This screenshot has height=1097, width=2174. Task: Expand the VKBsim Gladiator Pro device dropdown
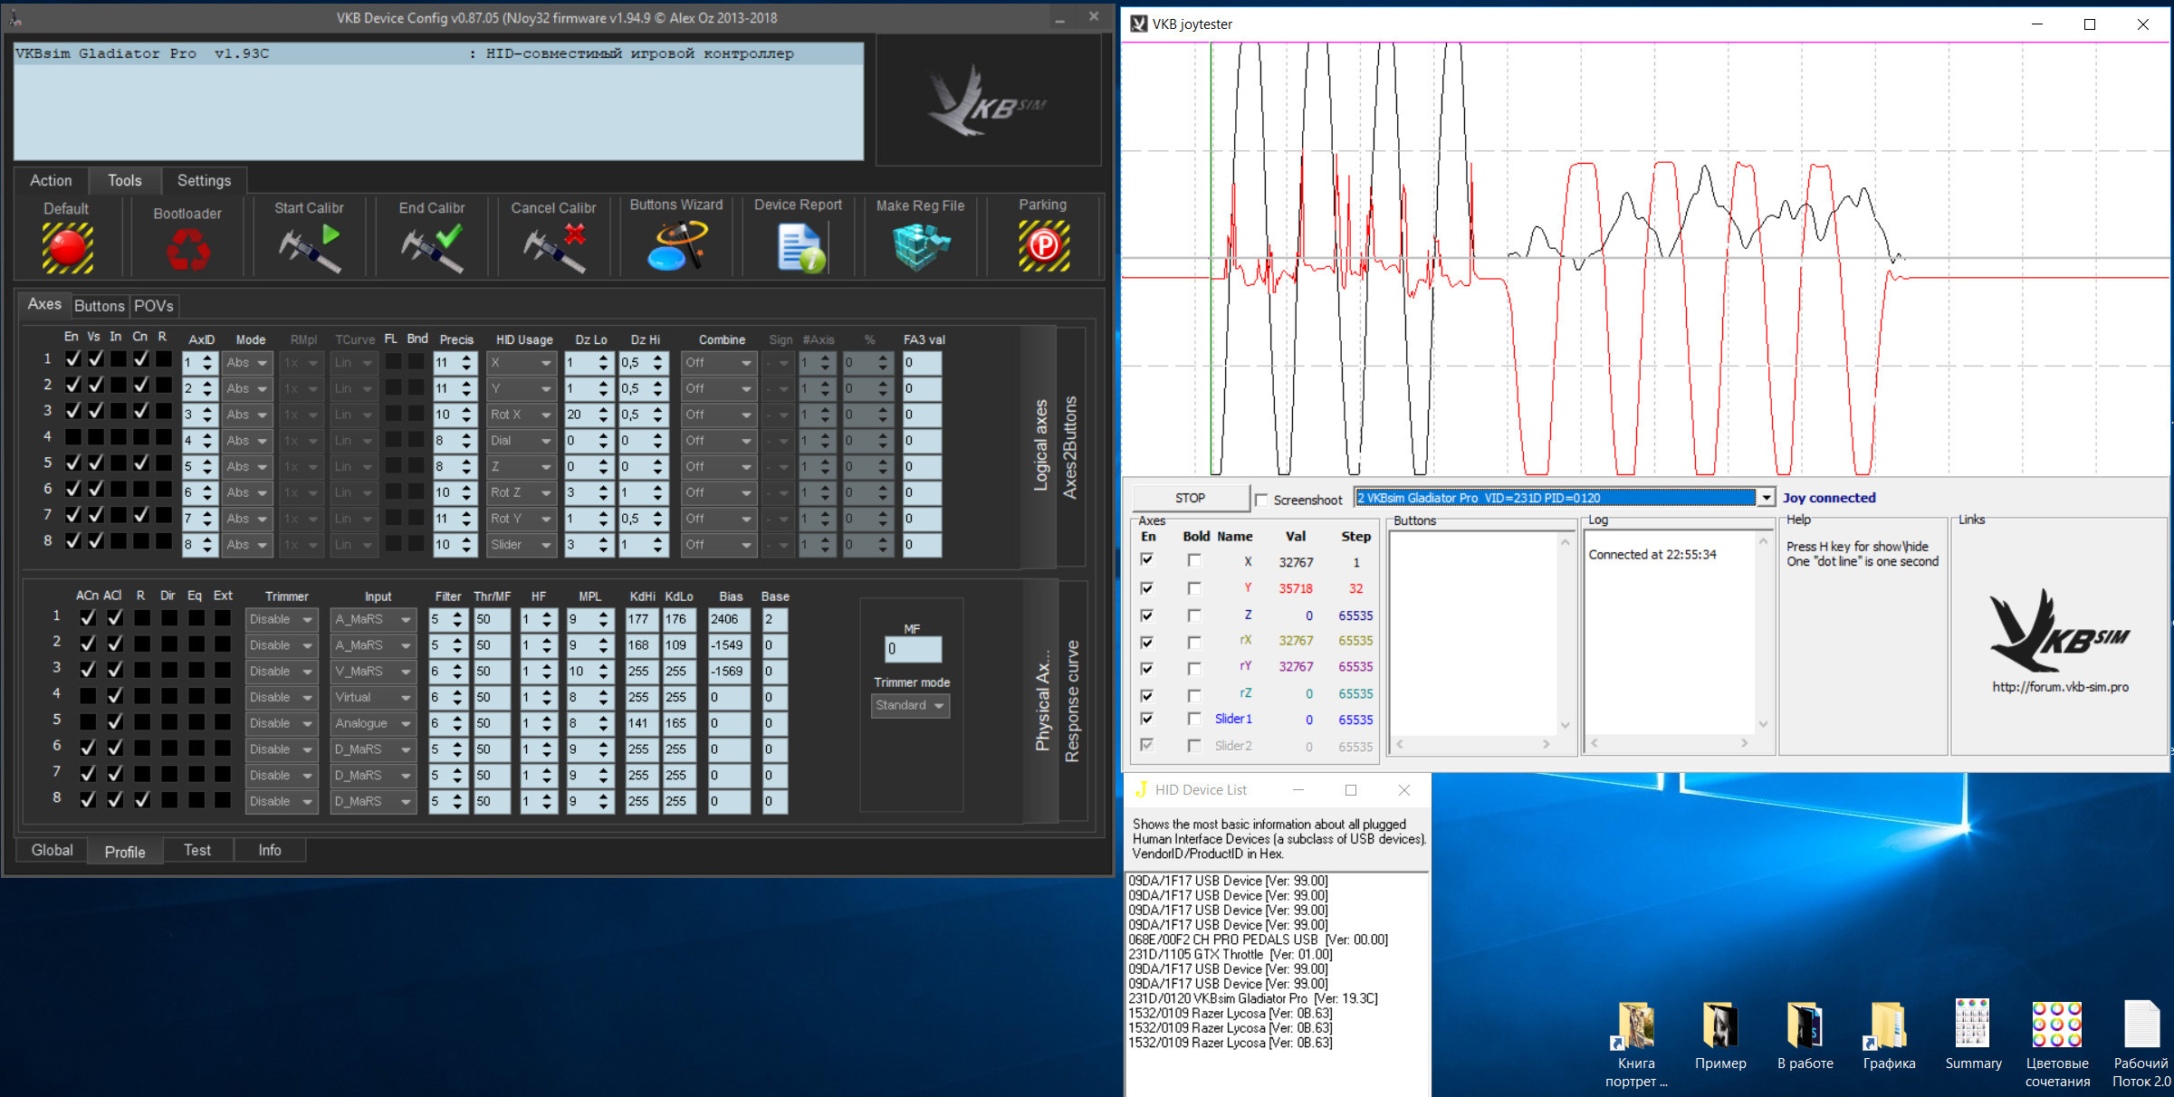point(1766,498)
